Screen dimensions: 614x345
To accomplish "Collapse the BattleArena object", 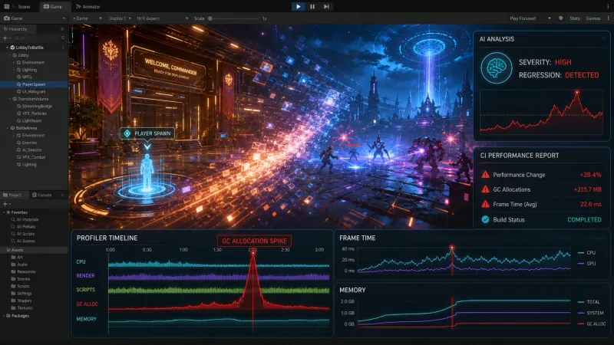I will pos(7,128).
